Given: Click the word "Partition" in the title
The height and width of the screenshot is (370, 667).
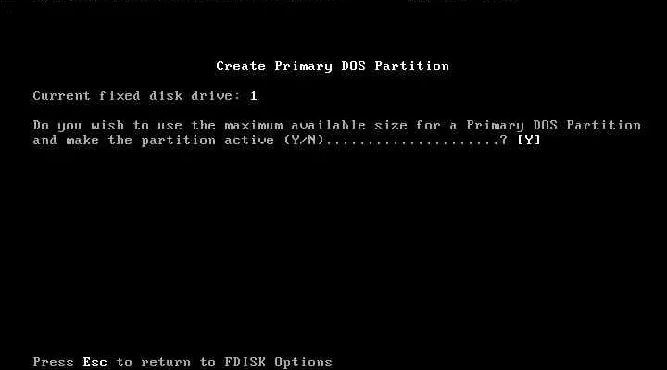Looking at the screenshot, I should [412, 67].
